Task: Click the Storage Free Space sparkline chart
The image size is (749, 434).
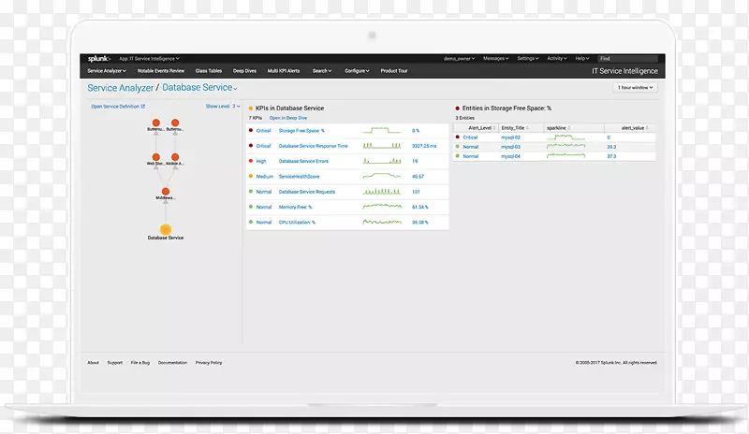Action: (x=382, y=131)
